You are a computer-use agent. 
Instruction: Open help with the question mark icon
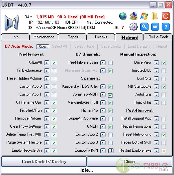point(166,27)
